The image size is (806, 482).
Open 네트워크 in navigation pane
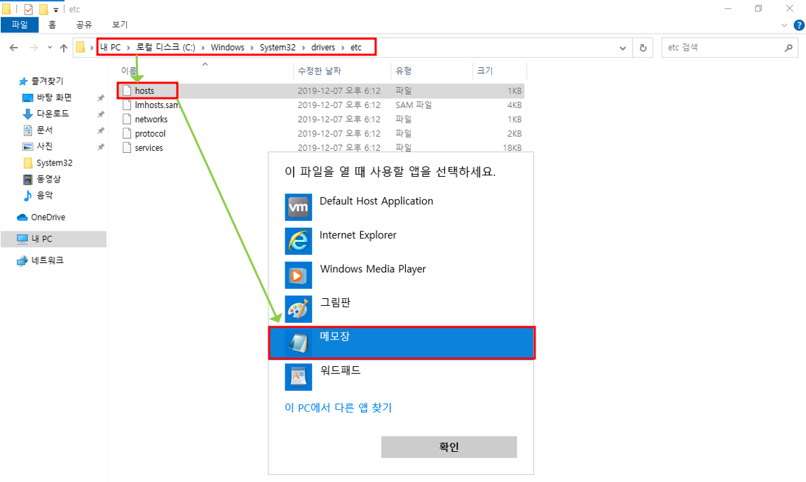40,260
